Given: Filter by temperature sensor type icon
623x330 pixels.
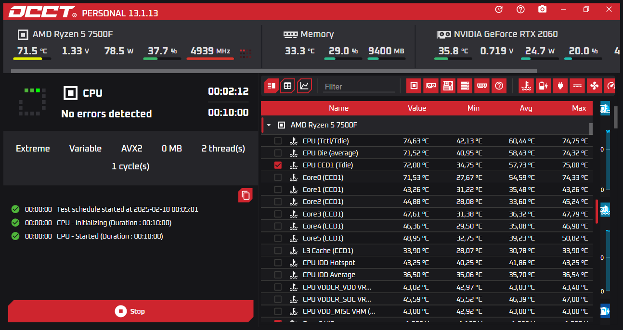Looking at the screenshot, I should pos(526,86).
